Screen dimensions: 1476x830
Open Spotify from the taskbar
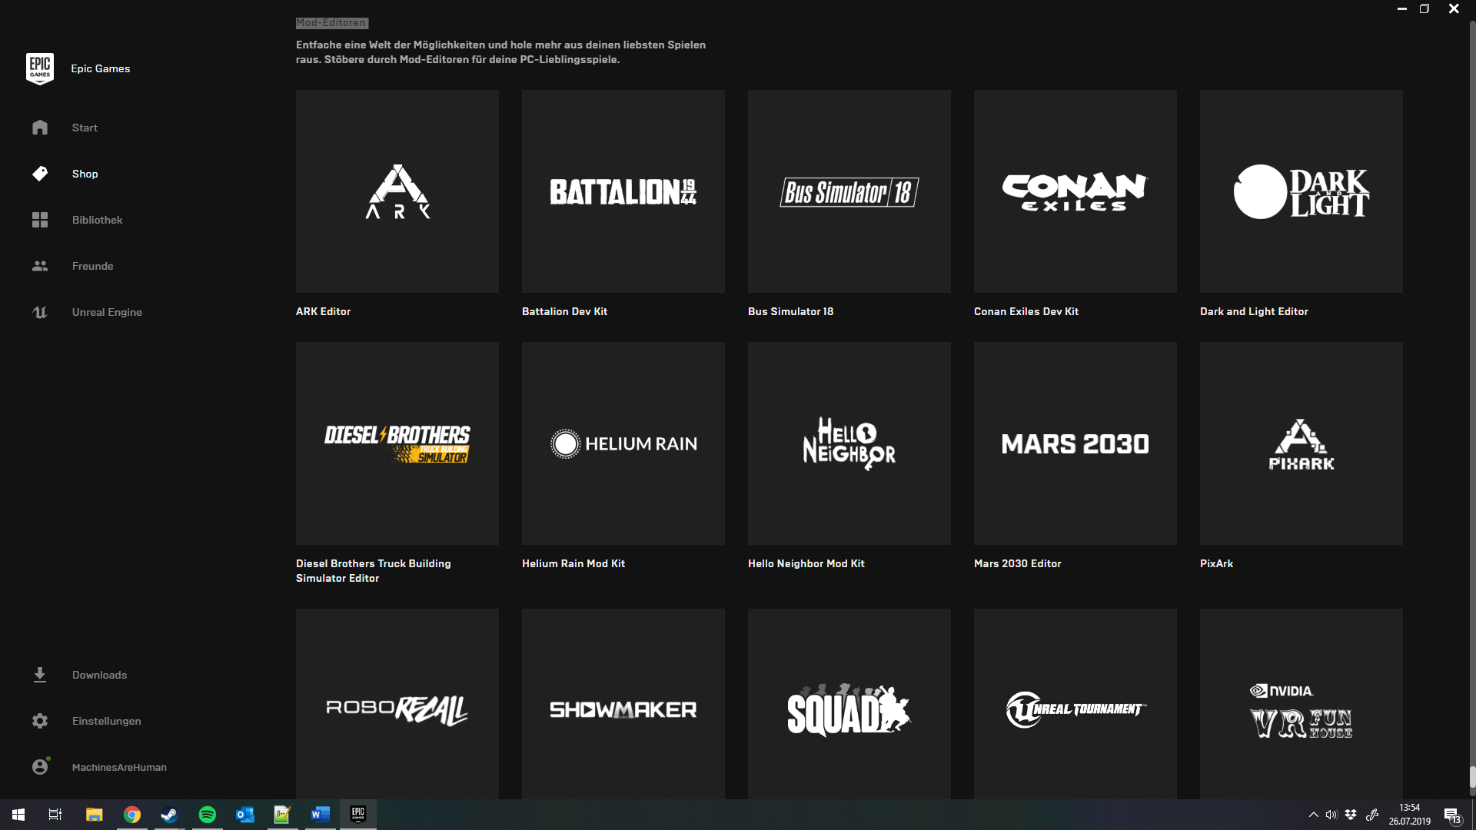point(208,815)
